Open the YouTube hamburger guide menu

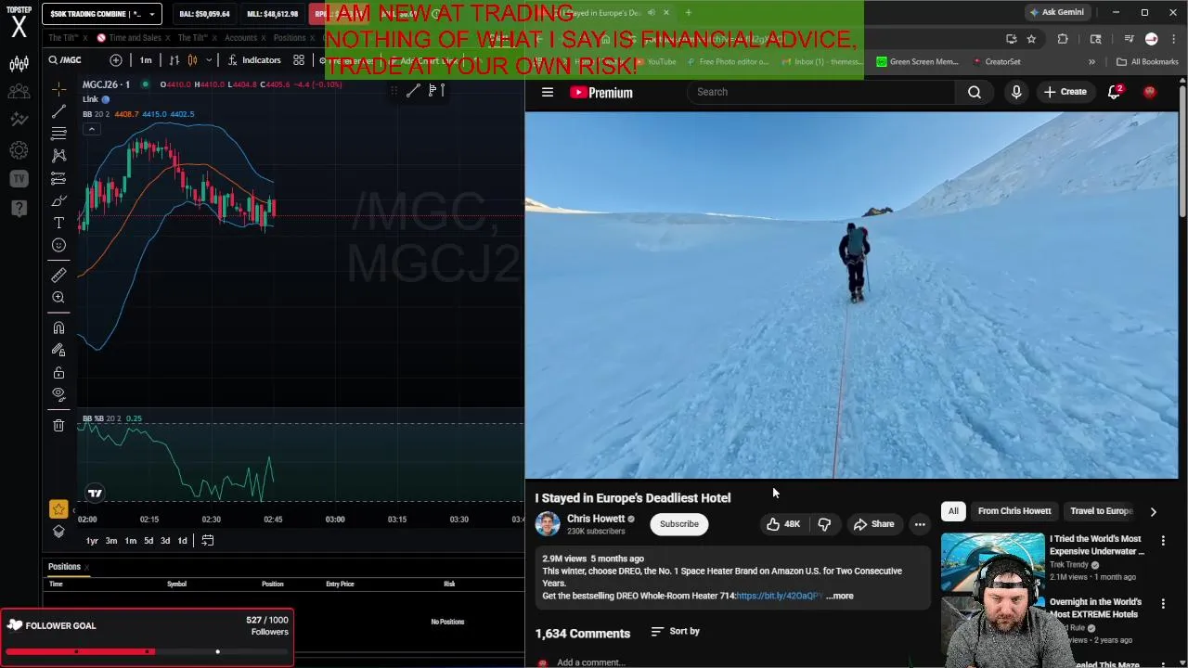tap(548, 92)
